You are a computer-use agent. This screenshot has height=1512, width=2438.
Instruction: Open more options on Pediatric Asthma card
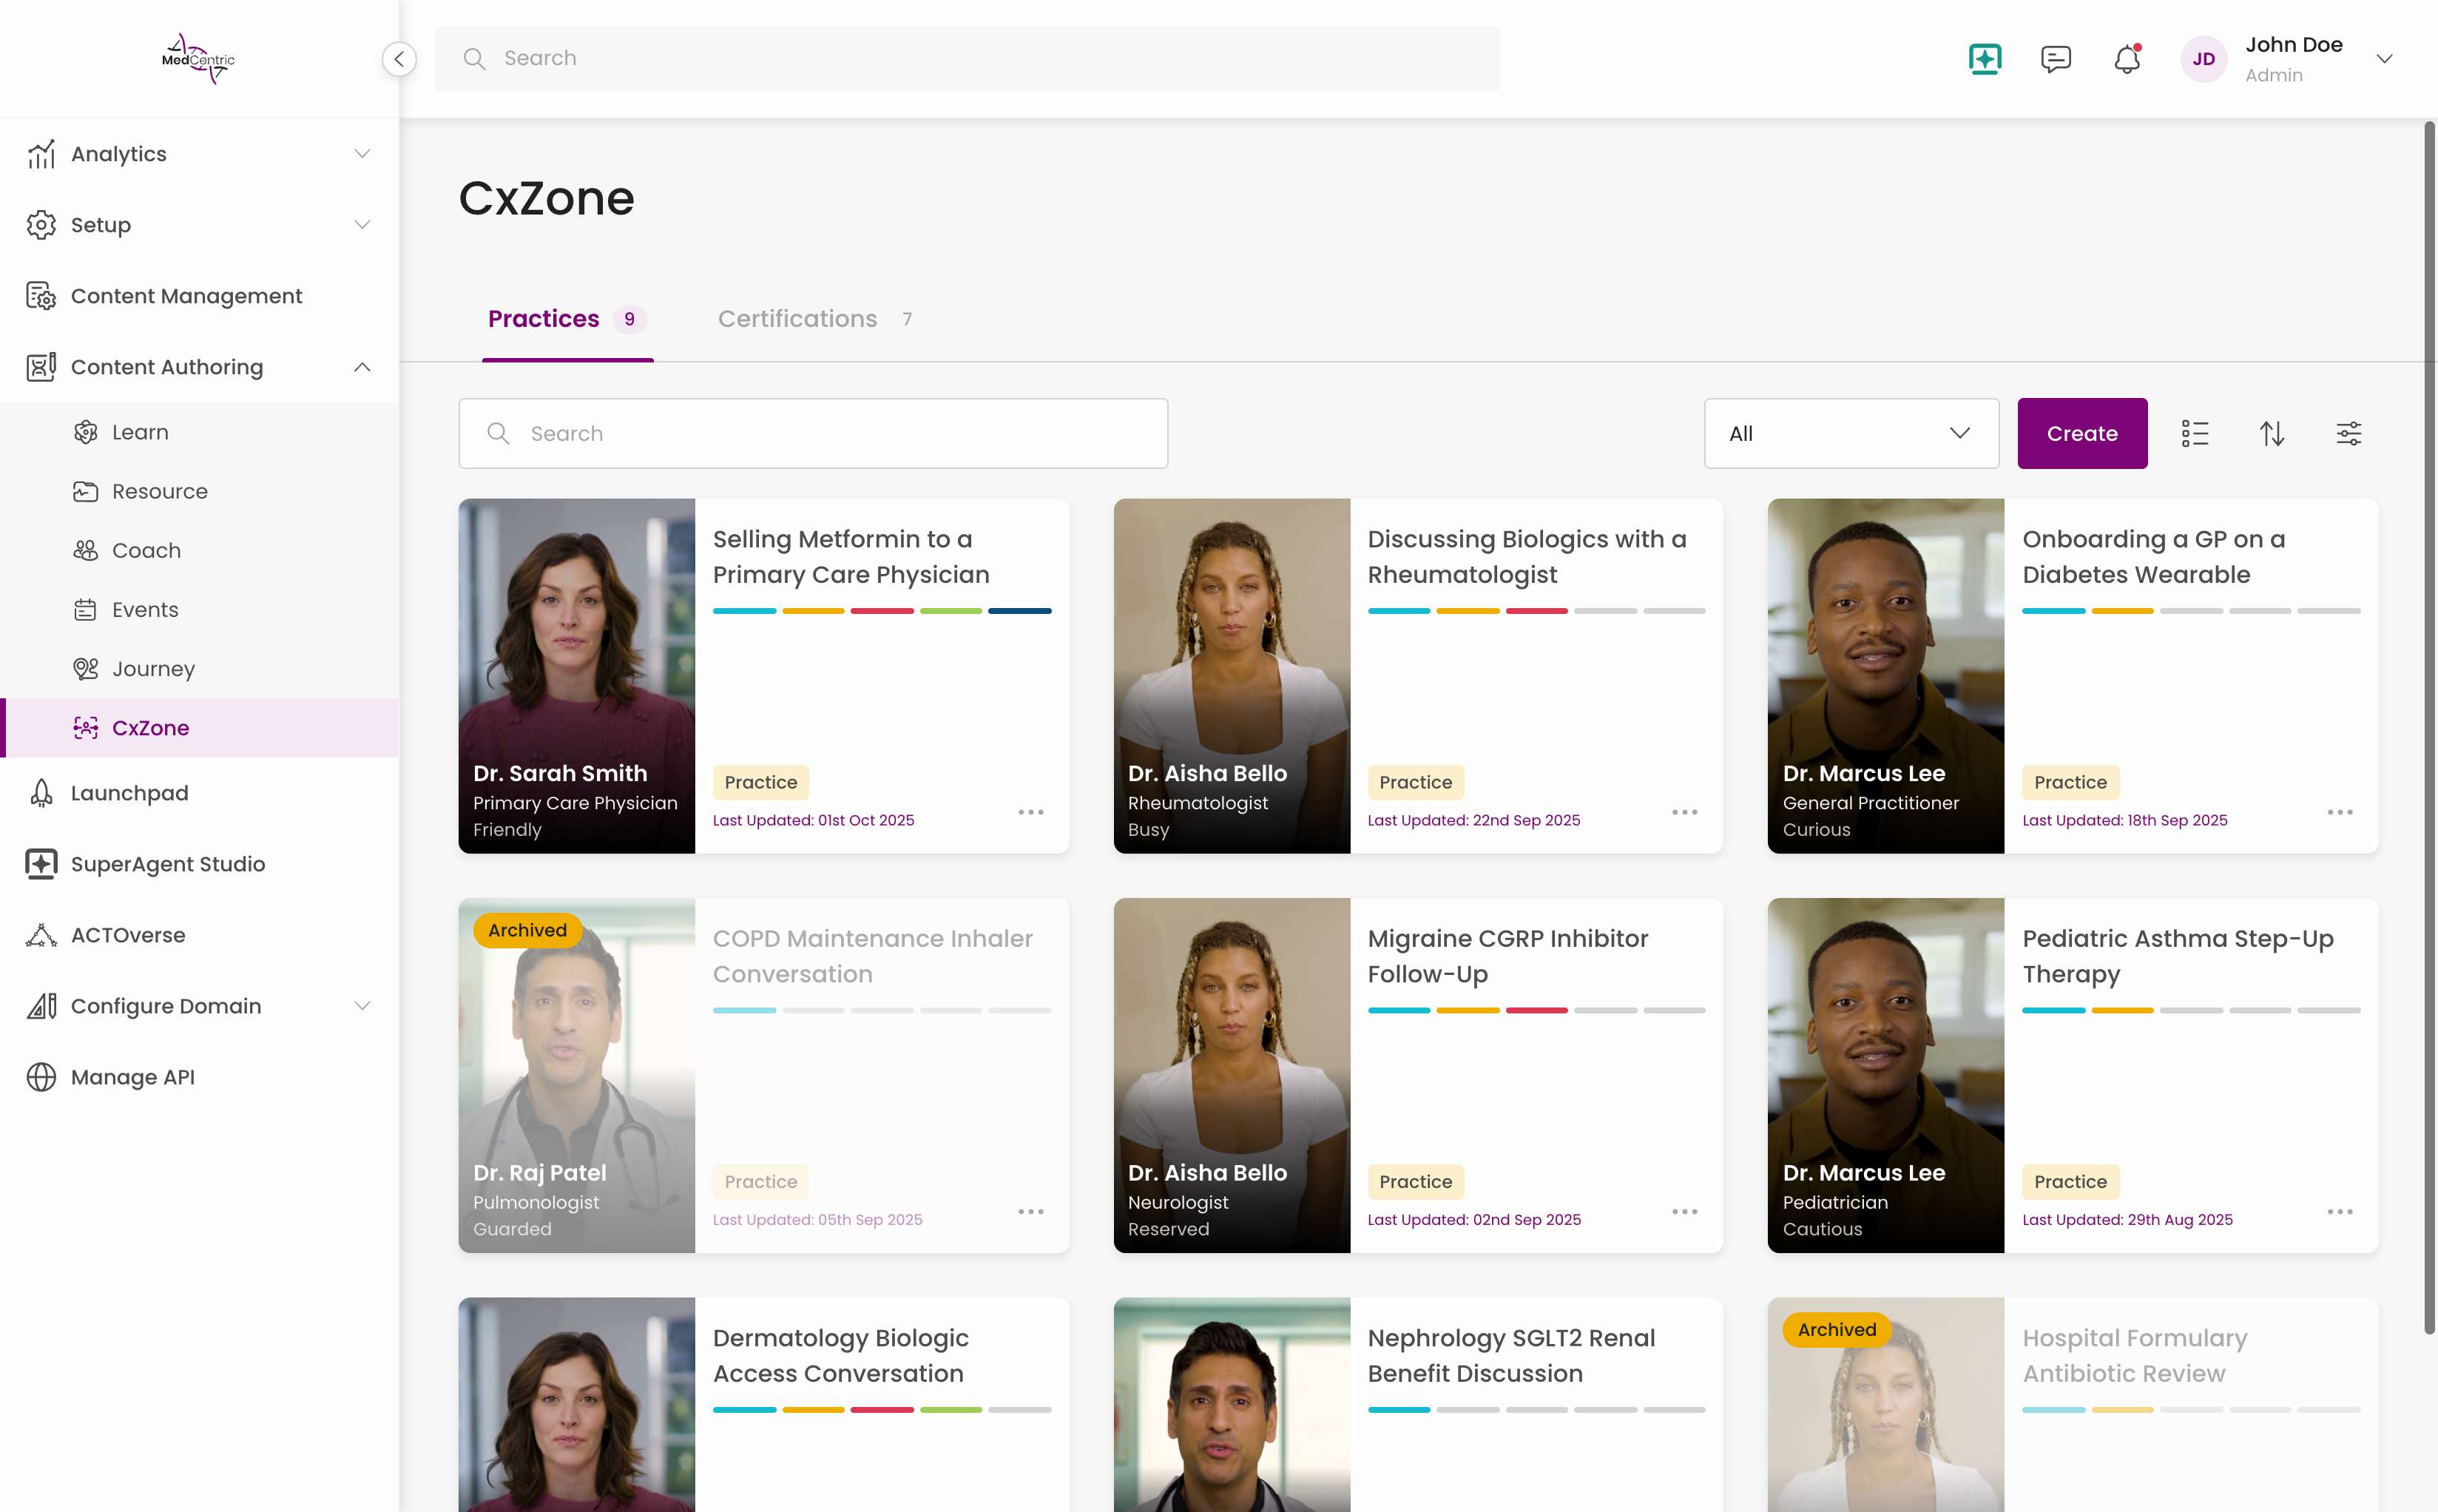click(x=2339, y=1211)
